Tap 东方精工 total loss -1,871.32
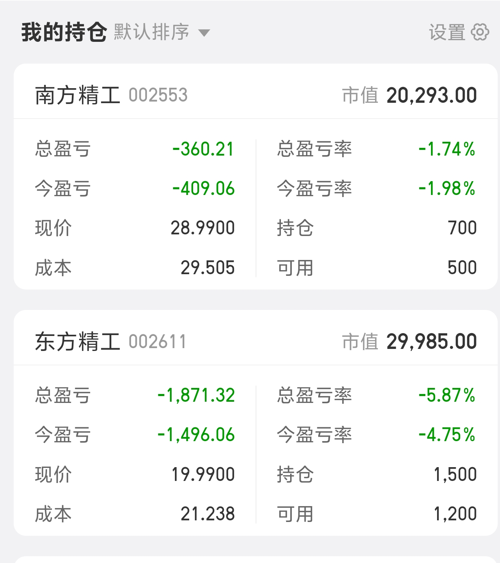Image resolution: width=500 pixels, height=563 pixels. coord(196,395)
